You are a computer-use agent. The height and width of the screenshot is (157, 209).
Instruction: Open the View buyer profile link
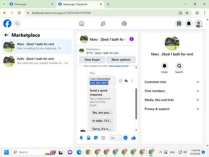tap(118, 66)
